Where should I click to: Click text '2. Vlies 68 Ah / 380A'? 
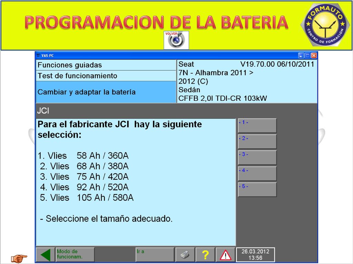[84, 166]
